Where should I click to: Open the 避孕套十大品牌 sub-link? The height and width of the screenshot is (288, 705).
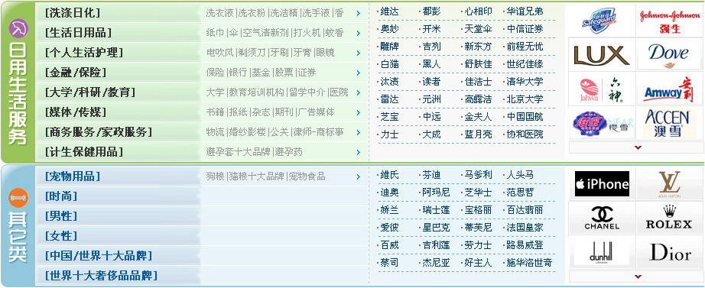click(239, 152)
